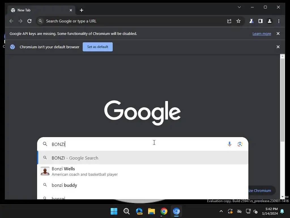Close the New Tab tab
Image resolution: width=290 pixels, height=218 pixels.
click(x=71, y=10)
